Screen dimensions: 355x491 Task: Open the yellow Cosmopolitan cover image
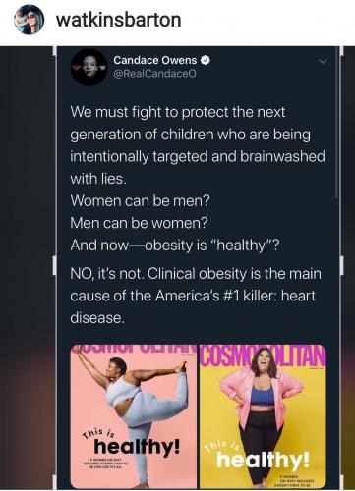coord(263,416)
